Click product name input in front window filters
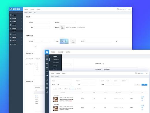 (x=64, y=81)
